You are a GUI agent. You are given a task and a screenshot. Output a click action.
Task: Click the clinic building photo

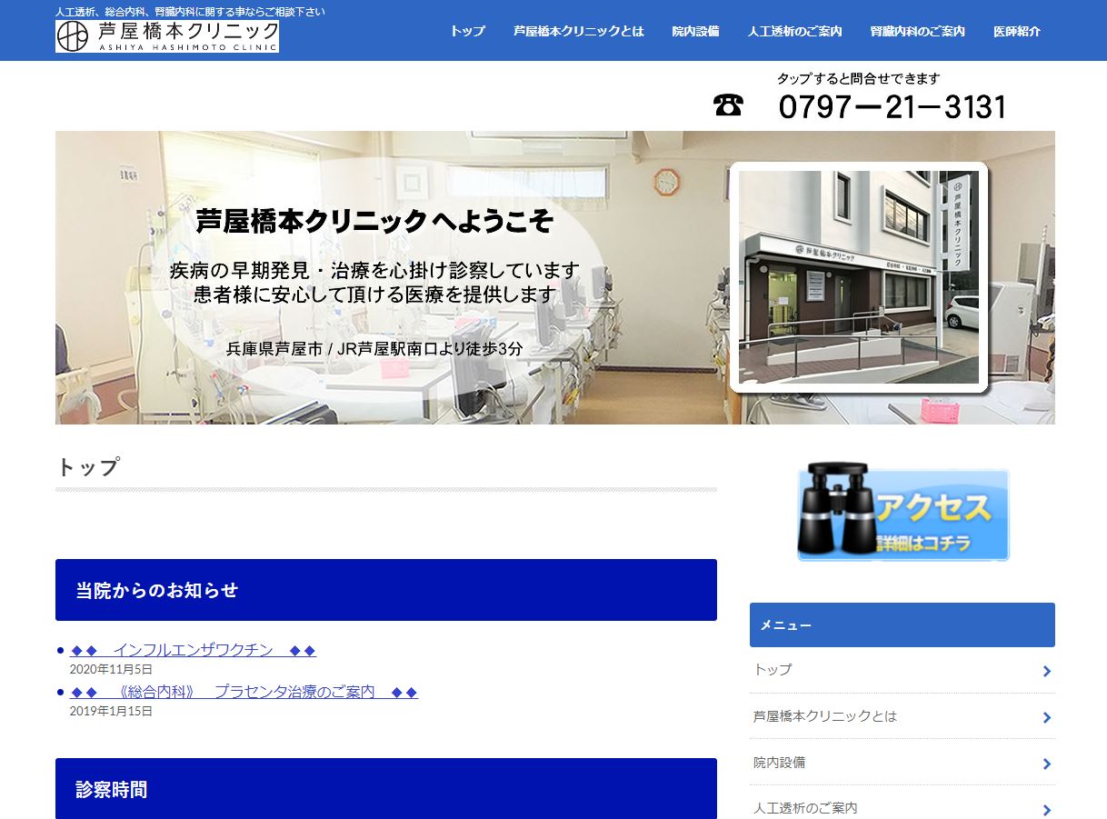click(859, 275)
